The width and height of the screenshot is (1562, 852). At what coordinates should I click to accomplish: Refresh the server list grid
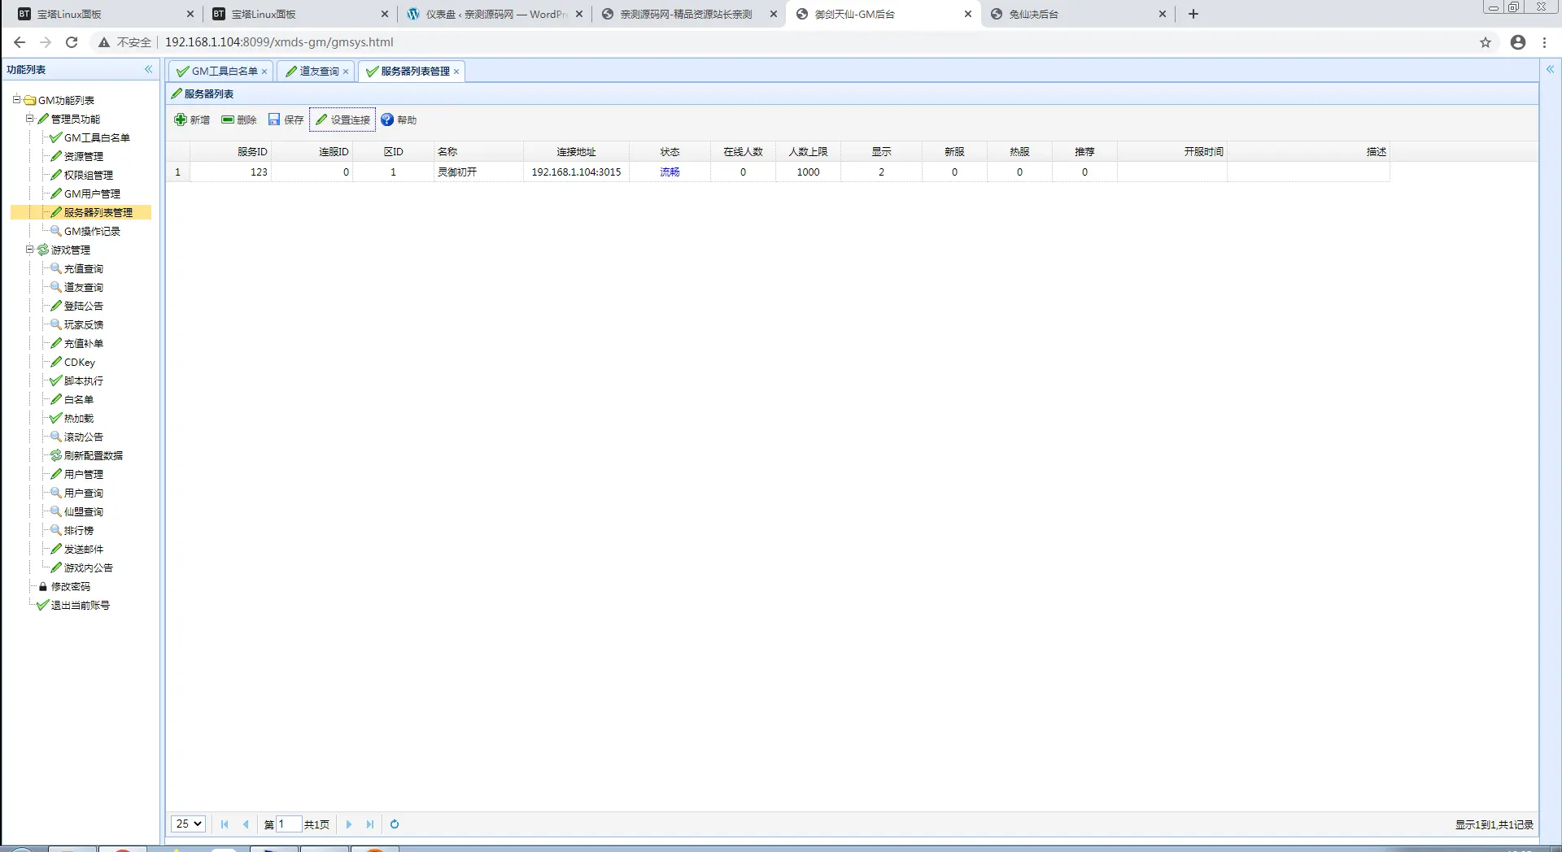(395, 824)
